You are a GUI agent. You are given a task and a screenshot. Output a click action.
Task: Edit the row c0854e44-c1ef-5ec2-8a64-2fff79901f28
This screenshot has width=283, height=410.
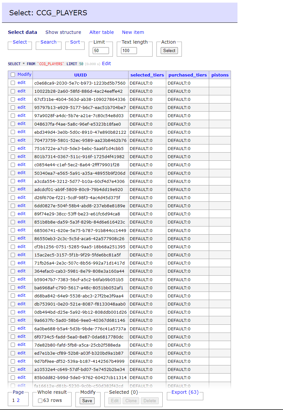[21, 164]
